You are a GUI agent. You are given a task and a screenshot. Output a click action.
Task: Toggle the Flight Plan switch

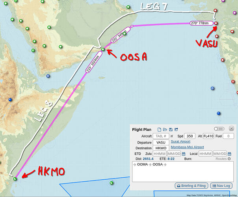(219, 129)
